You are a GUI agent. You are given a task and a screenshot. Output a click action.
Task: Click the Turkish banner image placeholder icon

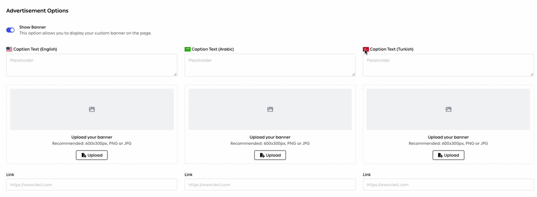point(448,110)
